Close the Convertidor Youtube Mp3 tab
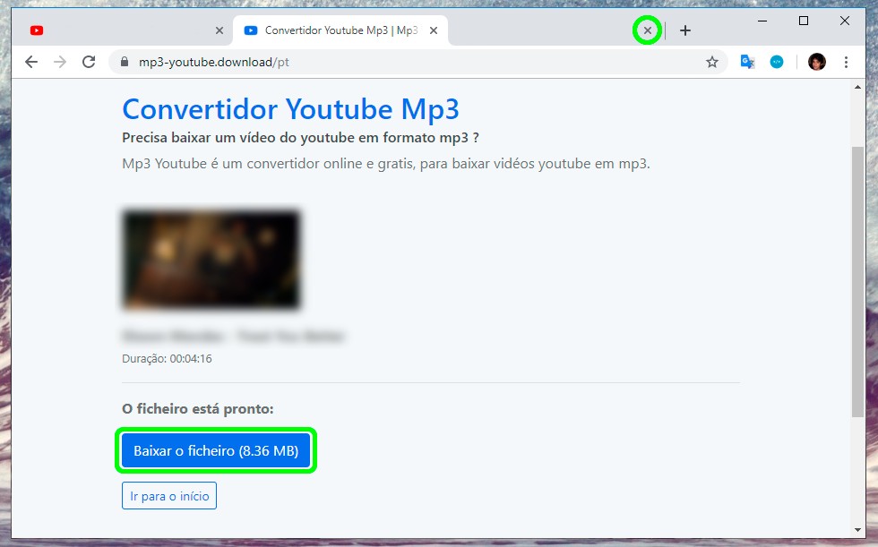 coord(434,30)
